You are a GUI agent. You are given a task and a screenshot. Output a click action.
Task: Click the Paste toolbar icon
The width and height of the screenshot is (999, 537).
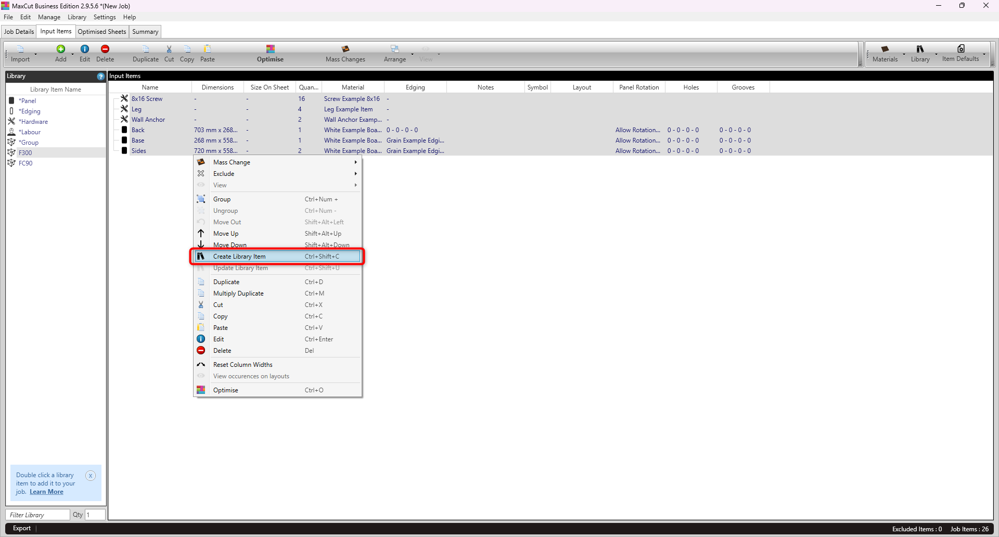tap(208, 49)
